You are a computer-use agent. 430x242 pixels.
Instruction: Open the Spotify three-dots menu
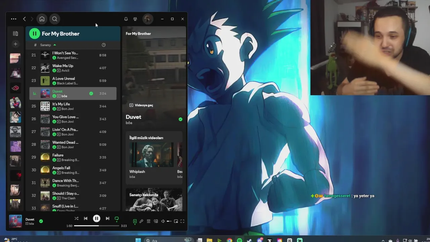(x=13, y=19)
